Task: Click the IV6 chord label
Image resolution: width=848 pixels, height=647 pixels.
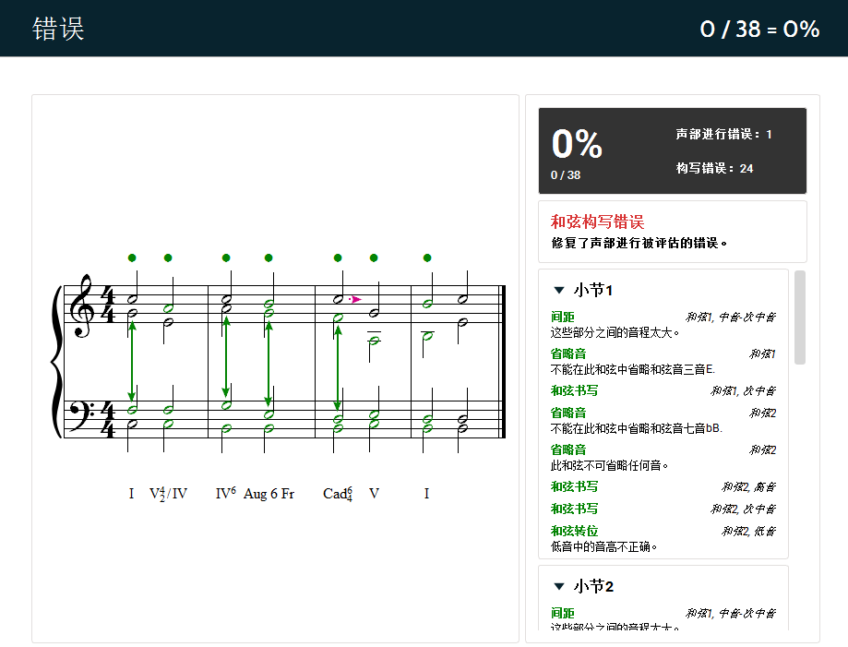Action: [225, 494]
